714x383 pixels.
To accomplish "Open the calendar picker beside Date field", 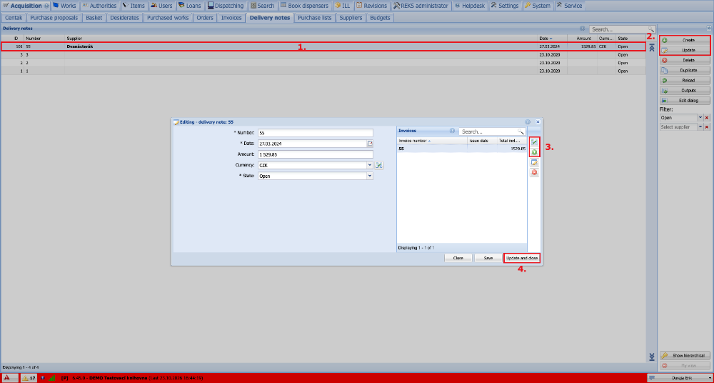I will coord(370,144).
